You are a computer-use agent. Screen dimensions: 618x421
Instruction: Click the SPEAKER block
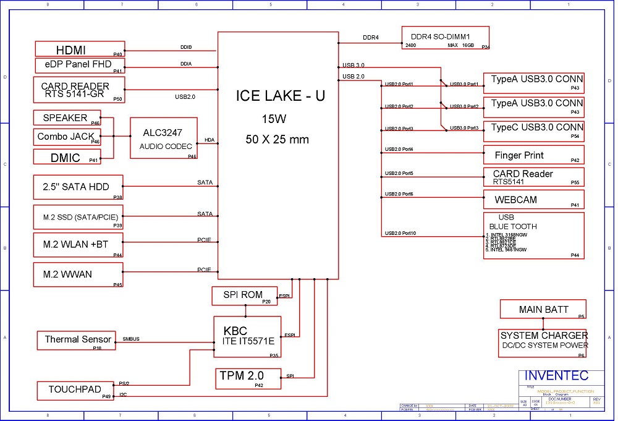67,118
